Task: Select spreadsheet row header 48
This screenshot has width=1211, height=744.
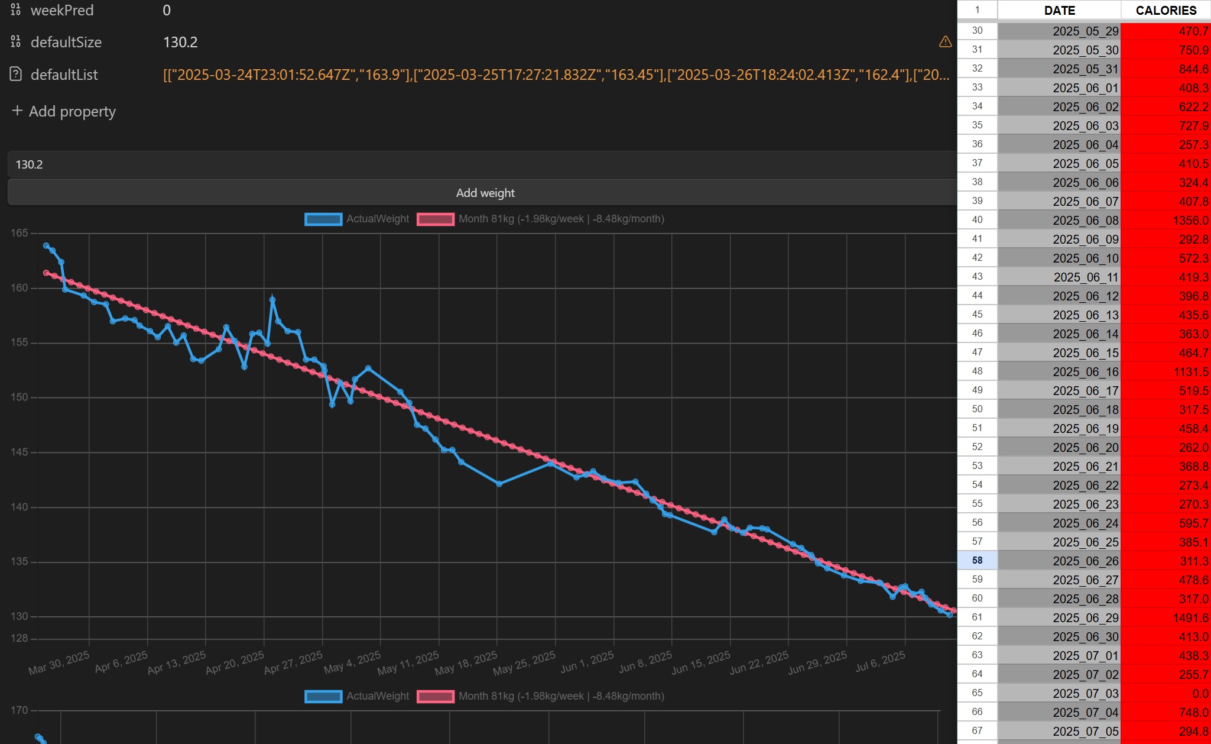Action: point(978,371)
